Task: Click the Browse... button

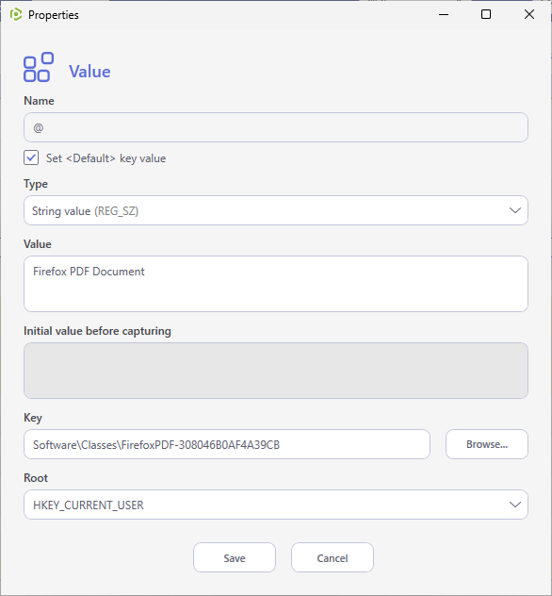Action: (x=487, y=444)
